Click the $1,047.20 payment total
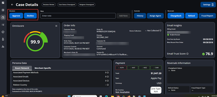Image resolution: width=217 pixels, height=97 pixels. (x=156, y=73)
